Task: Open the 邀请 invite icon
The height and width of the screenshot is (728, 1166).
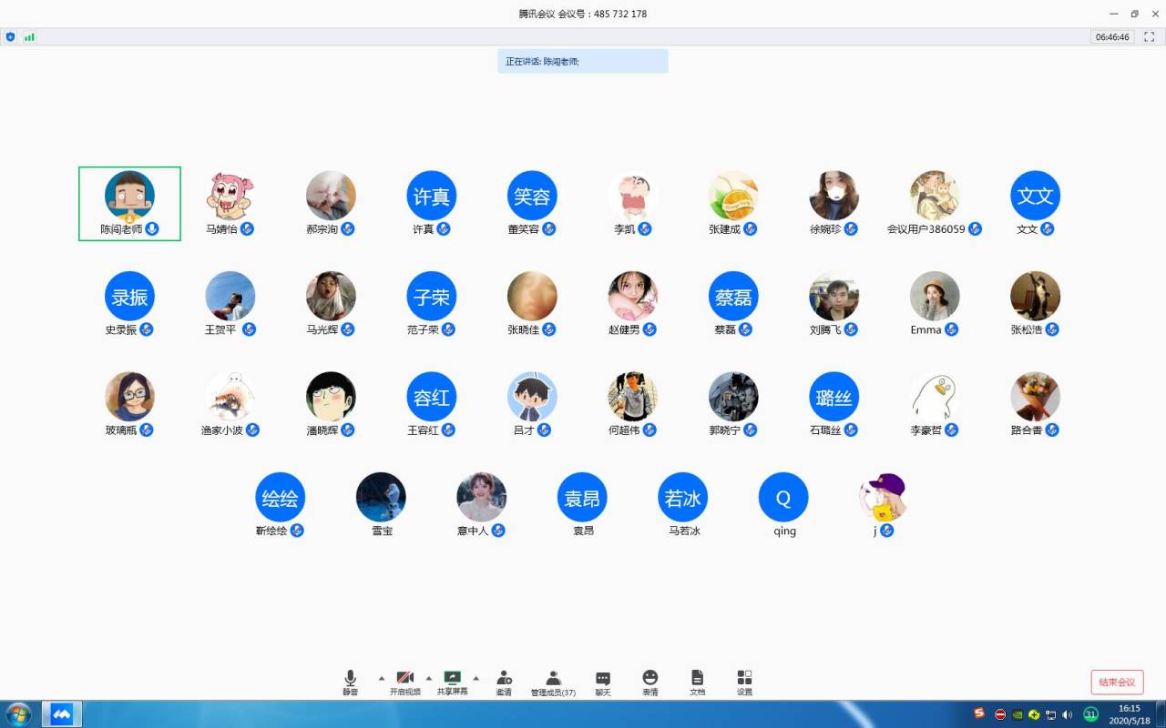Action: (504, 682)
